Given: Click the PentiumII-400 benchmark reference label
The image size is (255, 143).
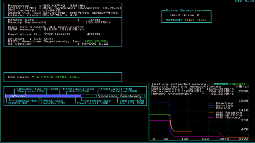Looking at the screenshot, I should pyautogui.click(x=116, y=89).
